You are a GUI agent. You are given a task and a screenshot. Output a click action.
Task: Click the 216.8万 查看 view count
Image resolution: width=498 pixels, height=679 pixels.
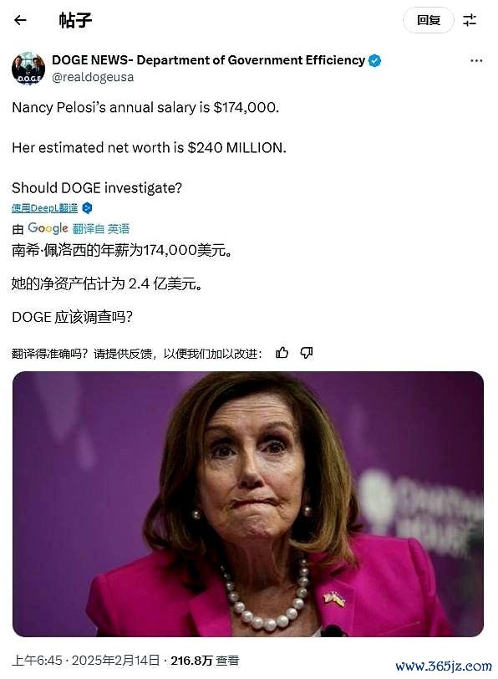[205, 661]
